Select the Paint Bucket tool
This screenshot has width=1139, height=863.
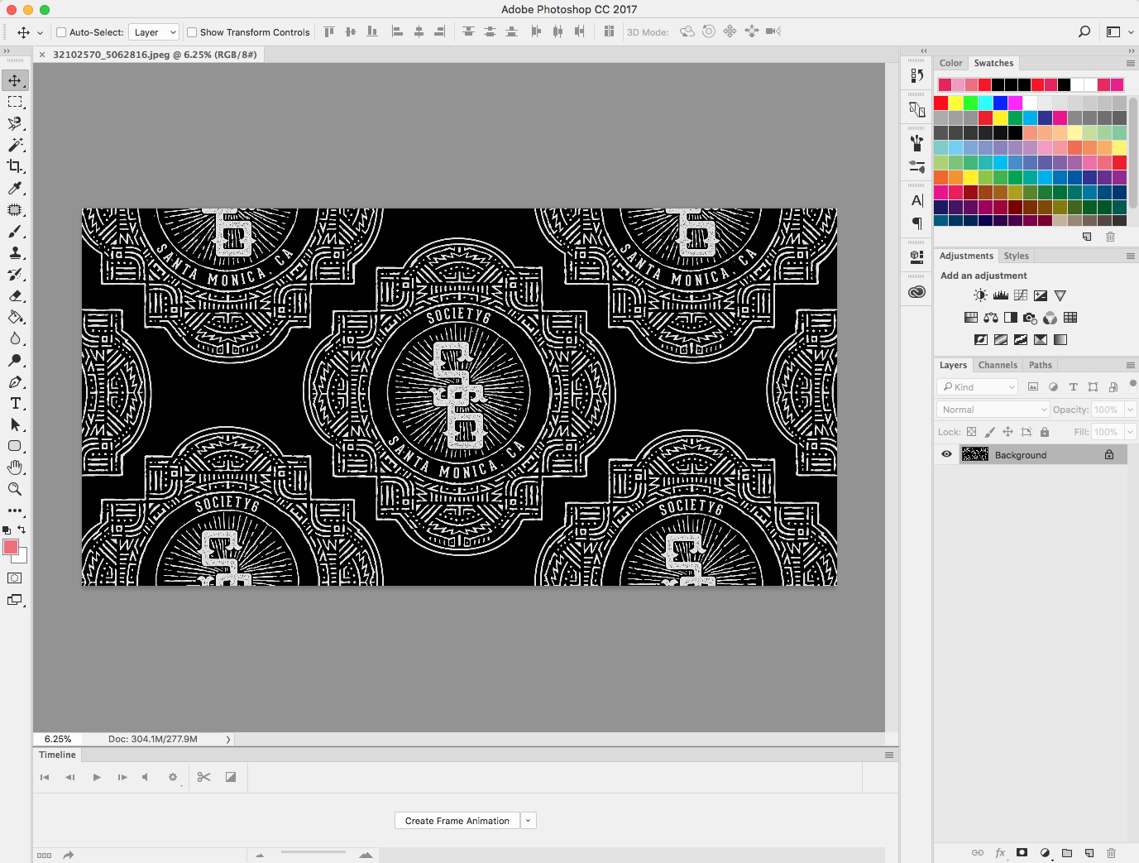(x=15, y=318)
